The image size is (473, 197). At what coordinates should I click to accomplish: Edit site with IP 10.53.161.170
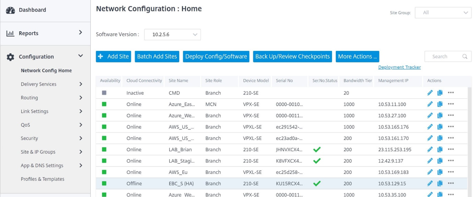(430, 138)
